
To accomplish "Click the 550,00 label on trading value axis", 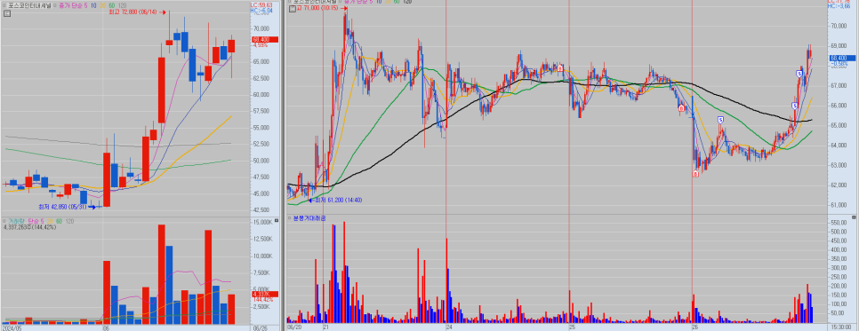I will 839,223.
